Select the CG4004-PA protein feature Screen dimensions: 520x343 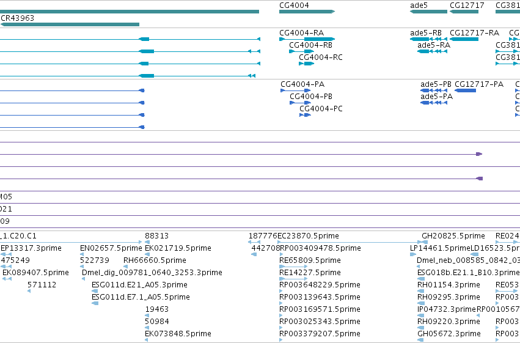tap(296, 90)
